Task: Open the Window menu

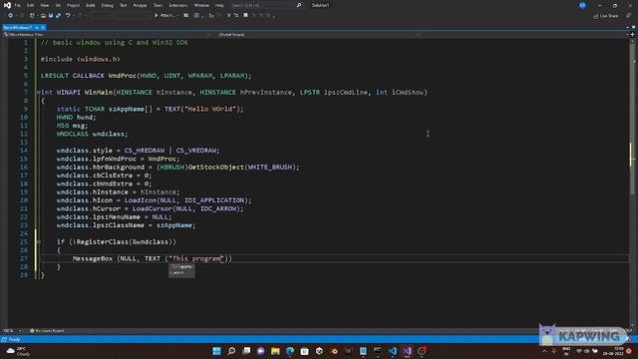Action: click(201, 5)
